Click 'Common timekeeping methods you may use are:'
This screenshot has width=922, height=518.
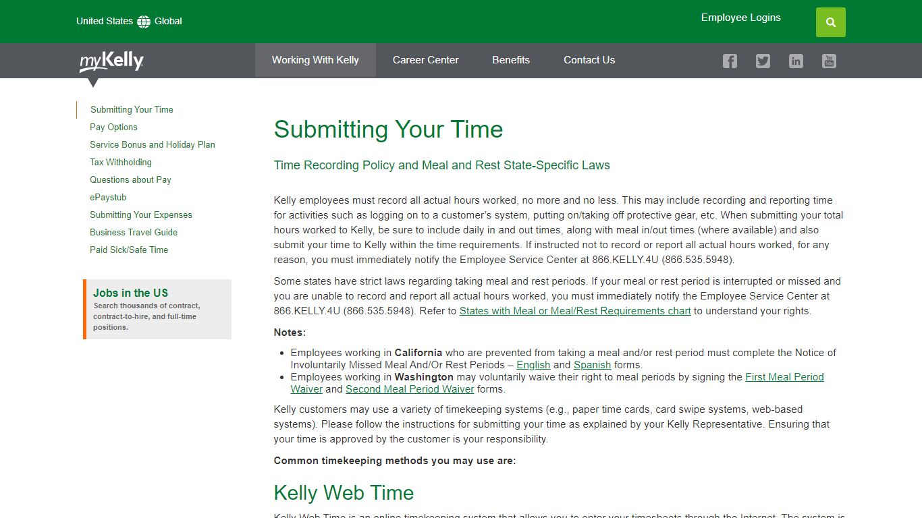[395, 461]
